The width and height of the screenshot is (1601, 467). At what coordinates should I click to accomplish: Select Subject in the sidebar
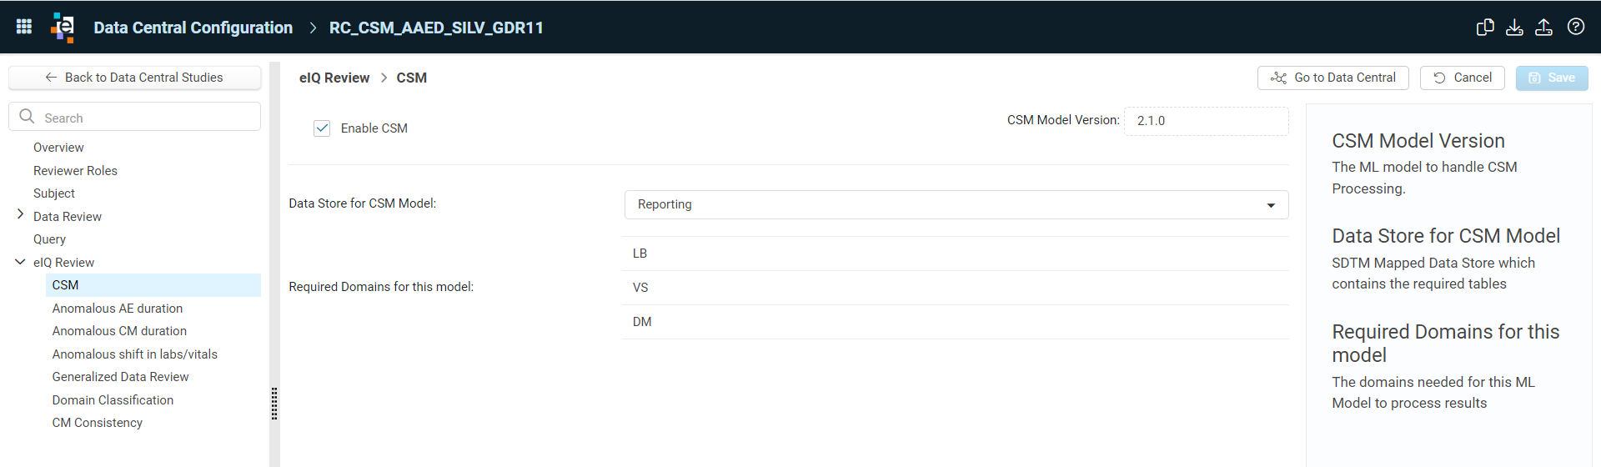pyautogui.click(x=54, y=193)
